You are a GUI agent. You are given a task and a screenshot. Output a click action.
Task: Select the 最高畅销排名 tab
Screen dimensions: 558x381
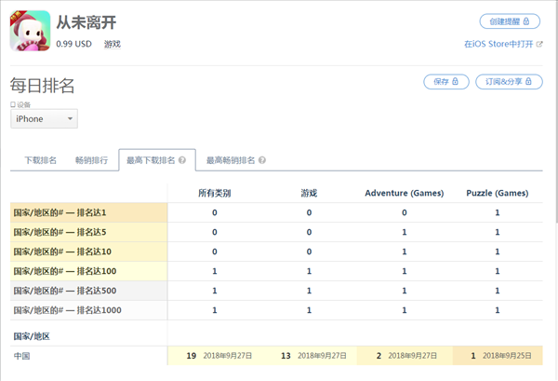[231, 160]
